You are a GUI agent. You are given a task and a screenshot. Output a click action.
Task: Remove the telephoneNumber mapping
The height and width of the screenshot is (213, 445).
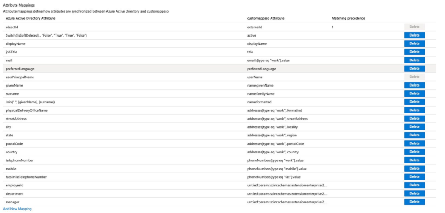point(414,160)
